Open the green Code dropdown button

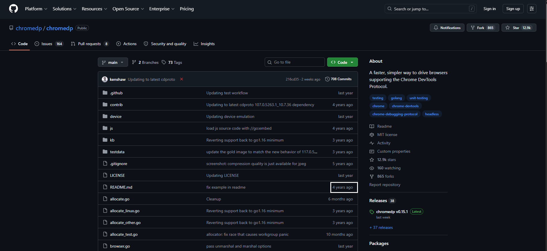point(342,62)
